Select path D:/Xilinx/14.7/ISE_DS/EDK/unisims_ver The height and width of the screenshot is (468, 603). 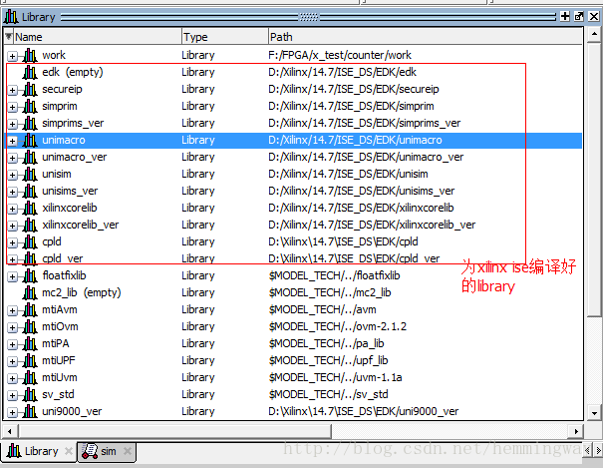361,191
